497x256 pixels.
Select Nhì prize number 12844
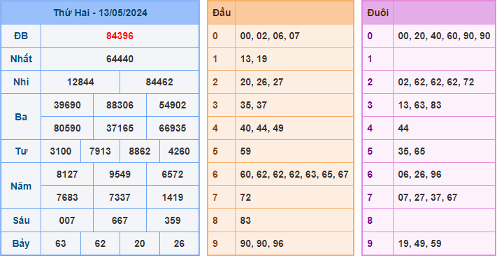pos(80,82)
